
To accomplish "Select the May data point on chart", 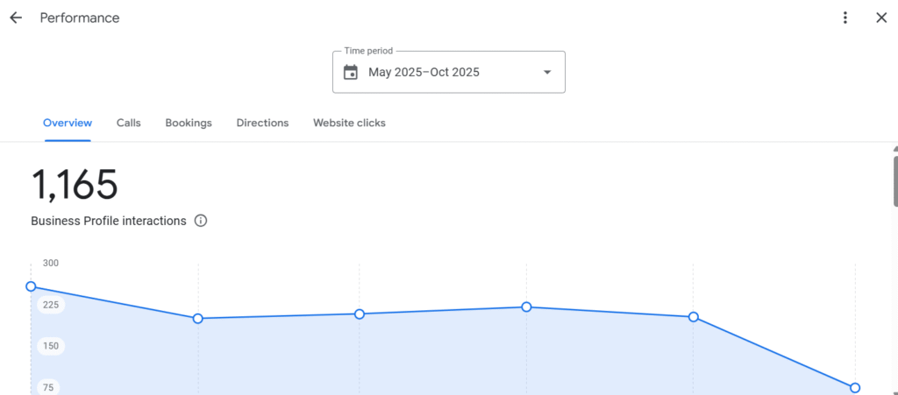I will coord(32,286).
